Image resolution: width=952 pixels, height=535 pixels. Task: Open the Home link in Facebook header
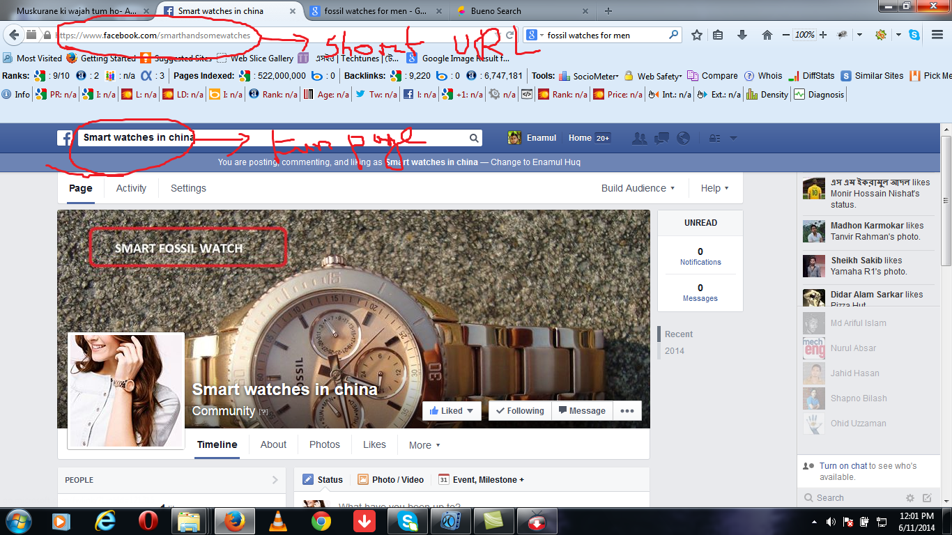[x=580, y=138]
